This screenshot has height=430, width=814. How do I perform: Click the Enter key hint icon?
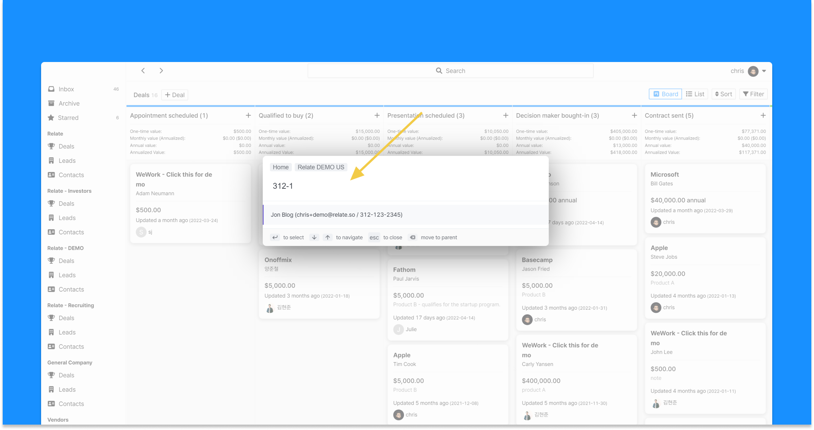click(275, 238)
